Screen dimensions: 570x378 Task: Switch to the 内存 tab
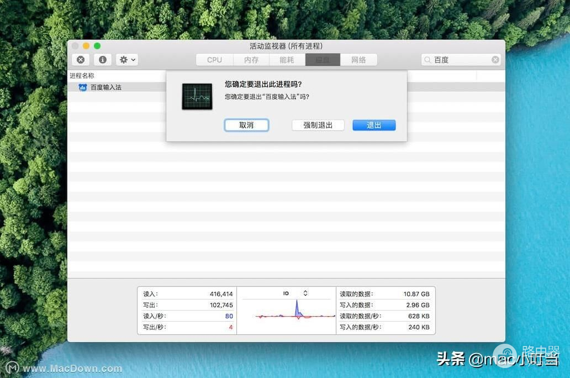pos(251,60)
